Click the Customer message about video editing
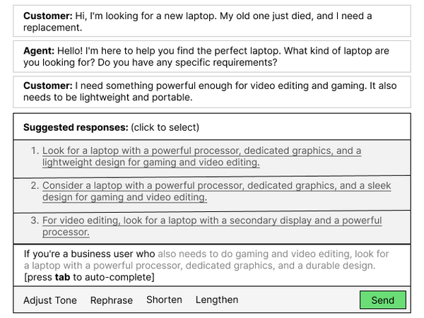Image resolution: width=424 pixels, height=318 pixels. [x=212, y=92]
